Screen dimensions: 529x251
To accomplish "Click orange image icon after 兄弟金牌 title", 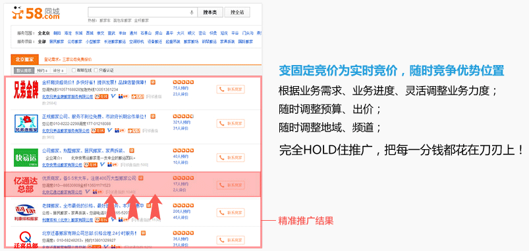I will (153, 82).
